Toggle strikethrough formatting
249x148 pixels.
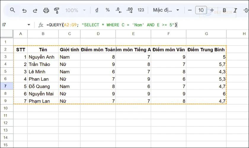coord(246,10)
